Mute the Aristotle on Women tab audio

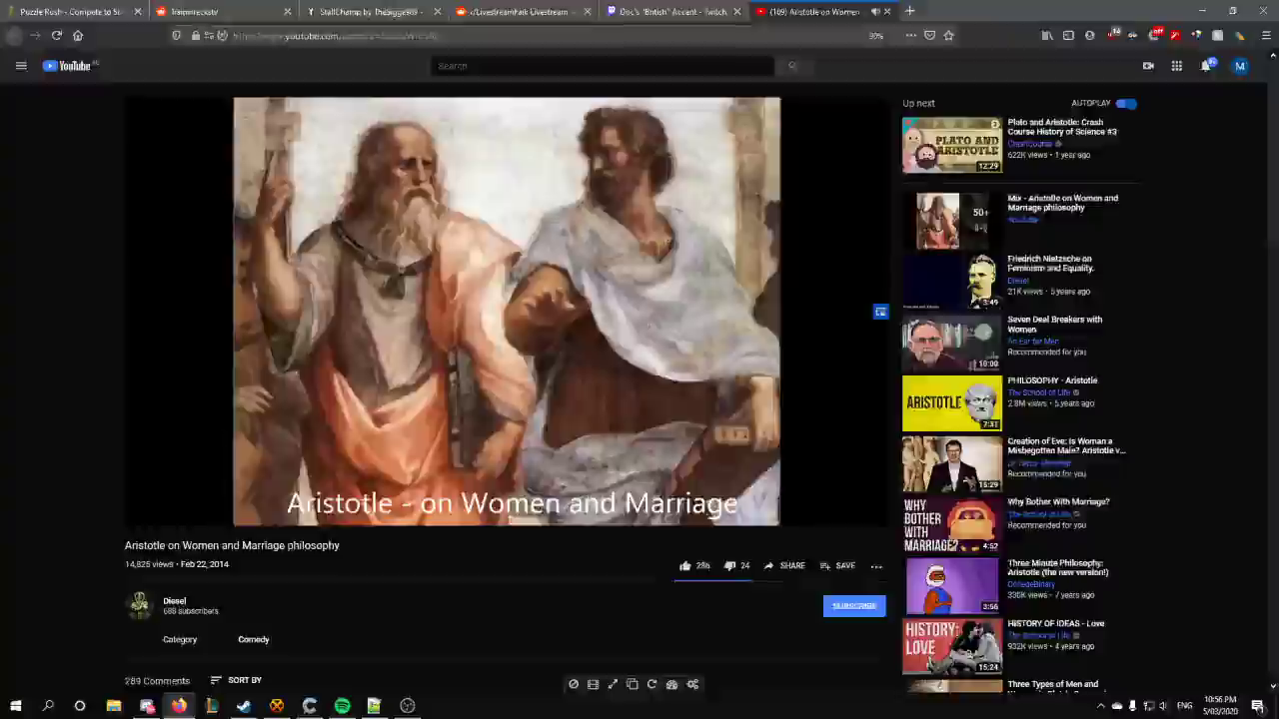point(874,12)
